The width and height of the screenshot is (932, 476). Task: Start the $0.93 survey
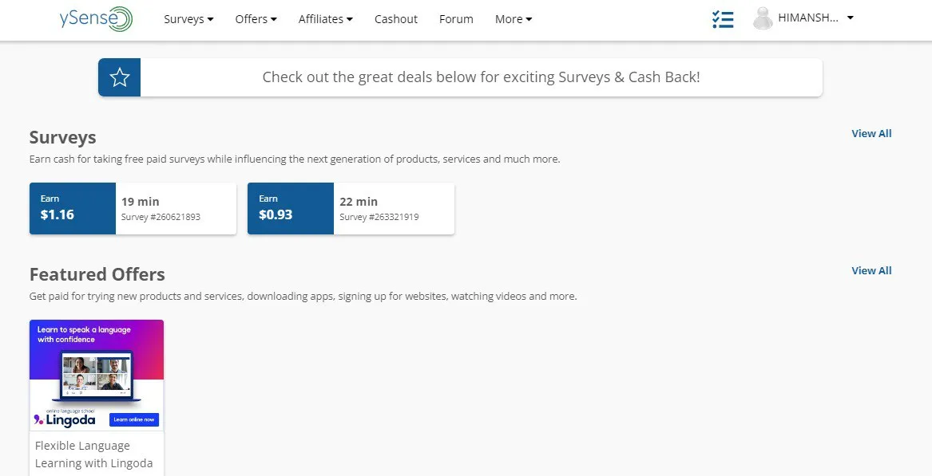tap(351, 208)
